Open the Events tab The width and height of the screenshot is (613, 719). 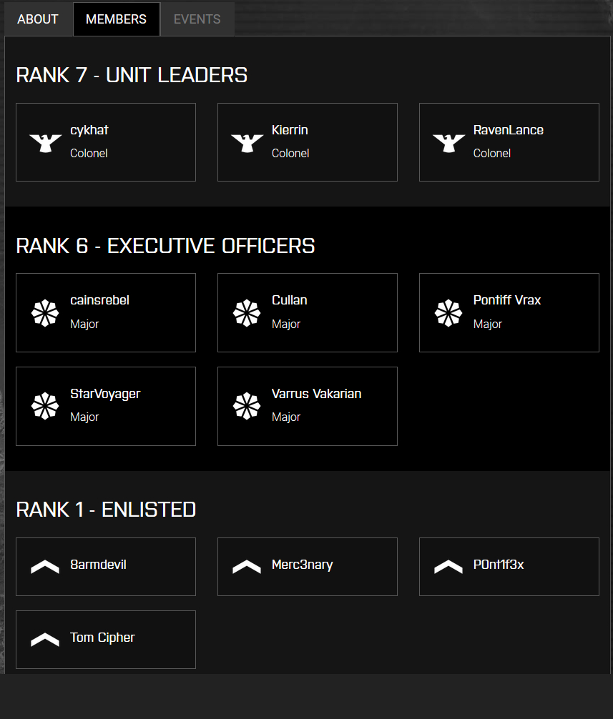click(197, 19)
